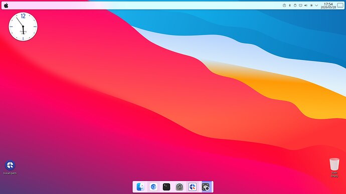Open the display brightness tray icon
The image size is (346, 194).
click(311, 5)
